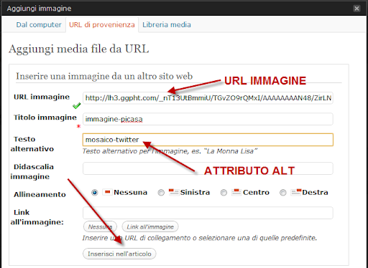Click the 'Inserire una immagine da un altro sito web' text
Viewport: 368px width, 268px height.
pyautogui.click(x=104, y=76)
